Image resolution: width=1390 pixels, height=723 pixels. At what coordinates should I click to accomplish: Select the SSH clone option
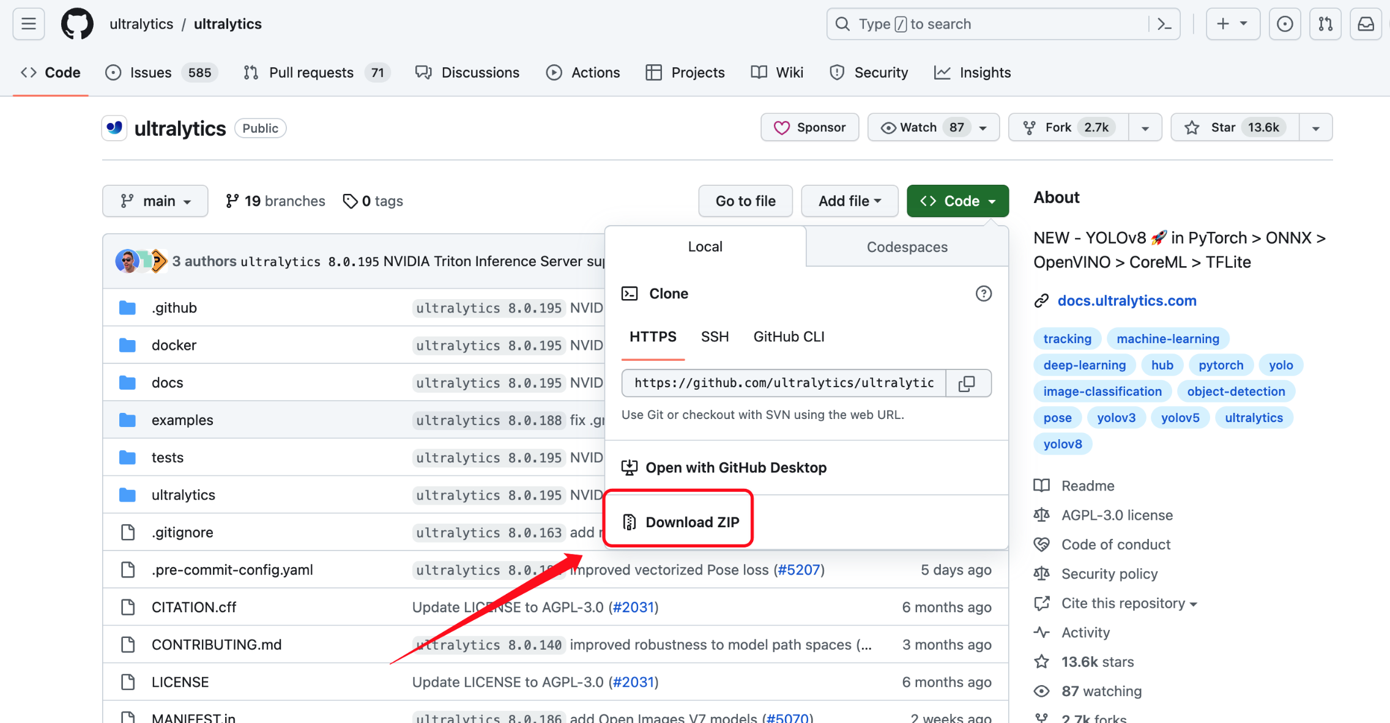[715, 336]
